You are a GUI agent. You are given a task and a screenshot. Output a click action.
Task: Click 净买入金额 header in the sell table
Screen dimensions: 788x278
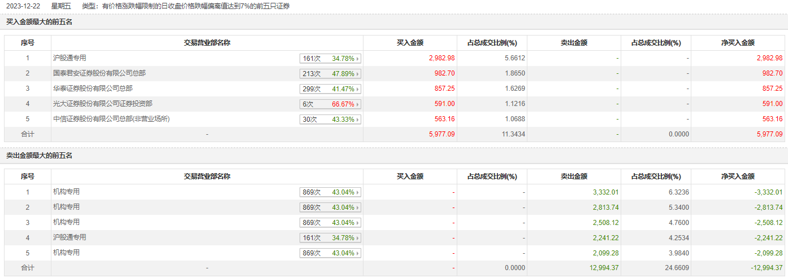pos(738,176)
